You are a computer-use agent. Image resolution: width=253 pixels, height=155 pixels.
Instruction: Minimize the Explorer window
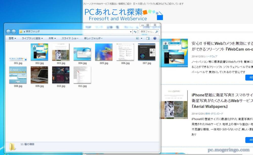click(142, 25)
